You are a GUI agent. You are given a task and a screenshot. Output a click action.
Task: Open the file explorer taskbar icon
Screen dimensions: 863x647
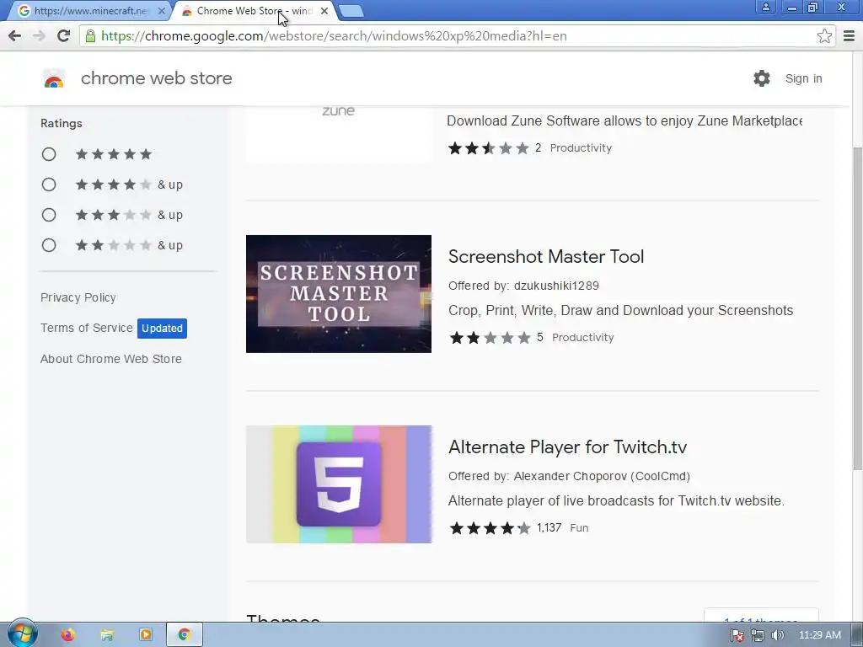pos(107,635)
